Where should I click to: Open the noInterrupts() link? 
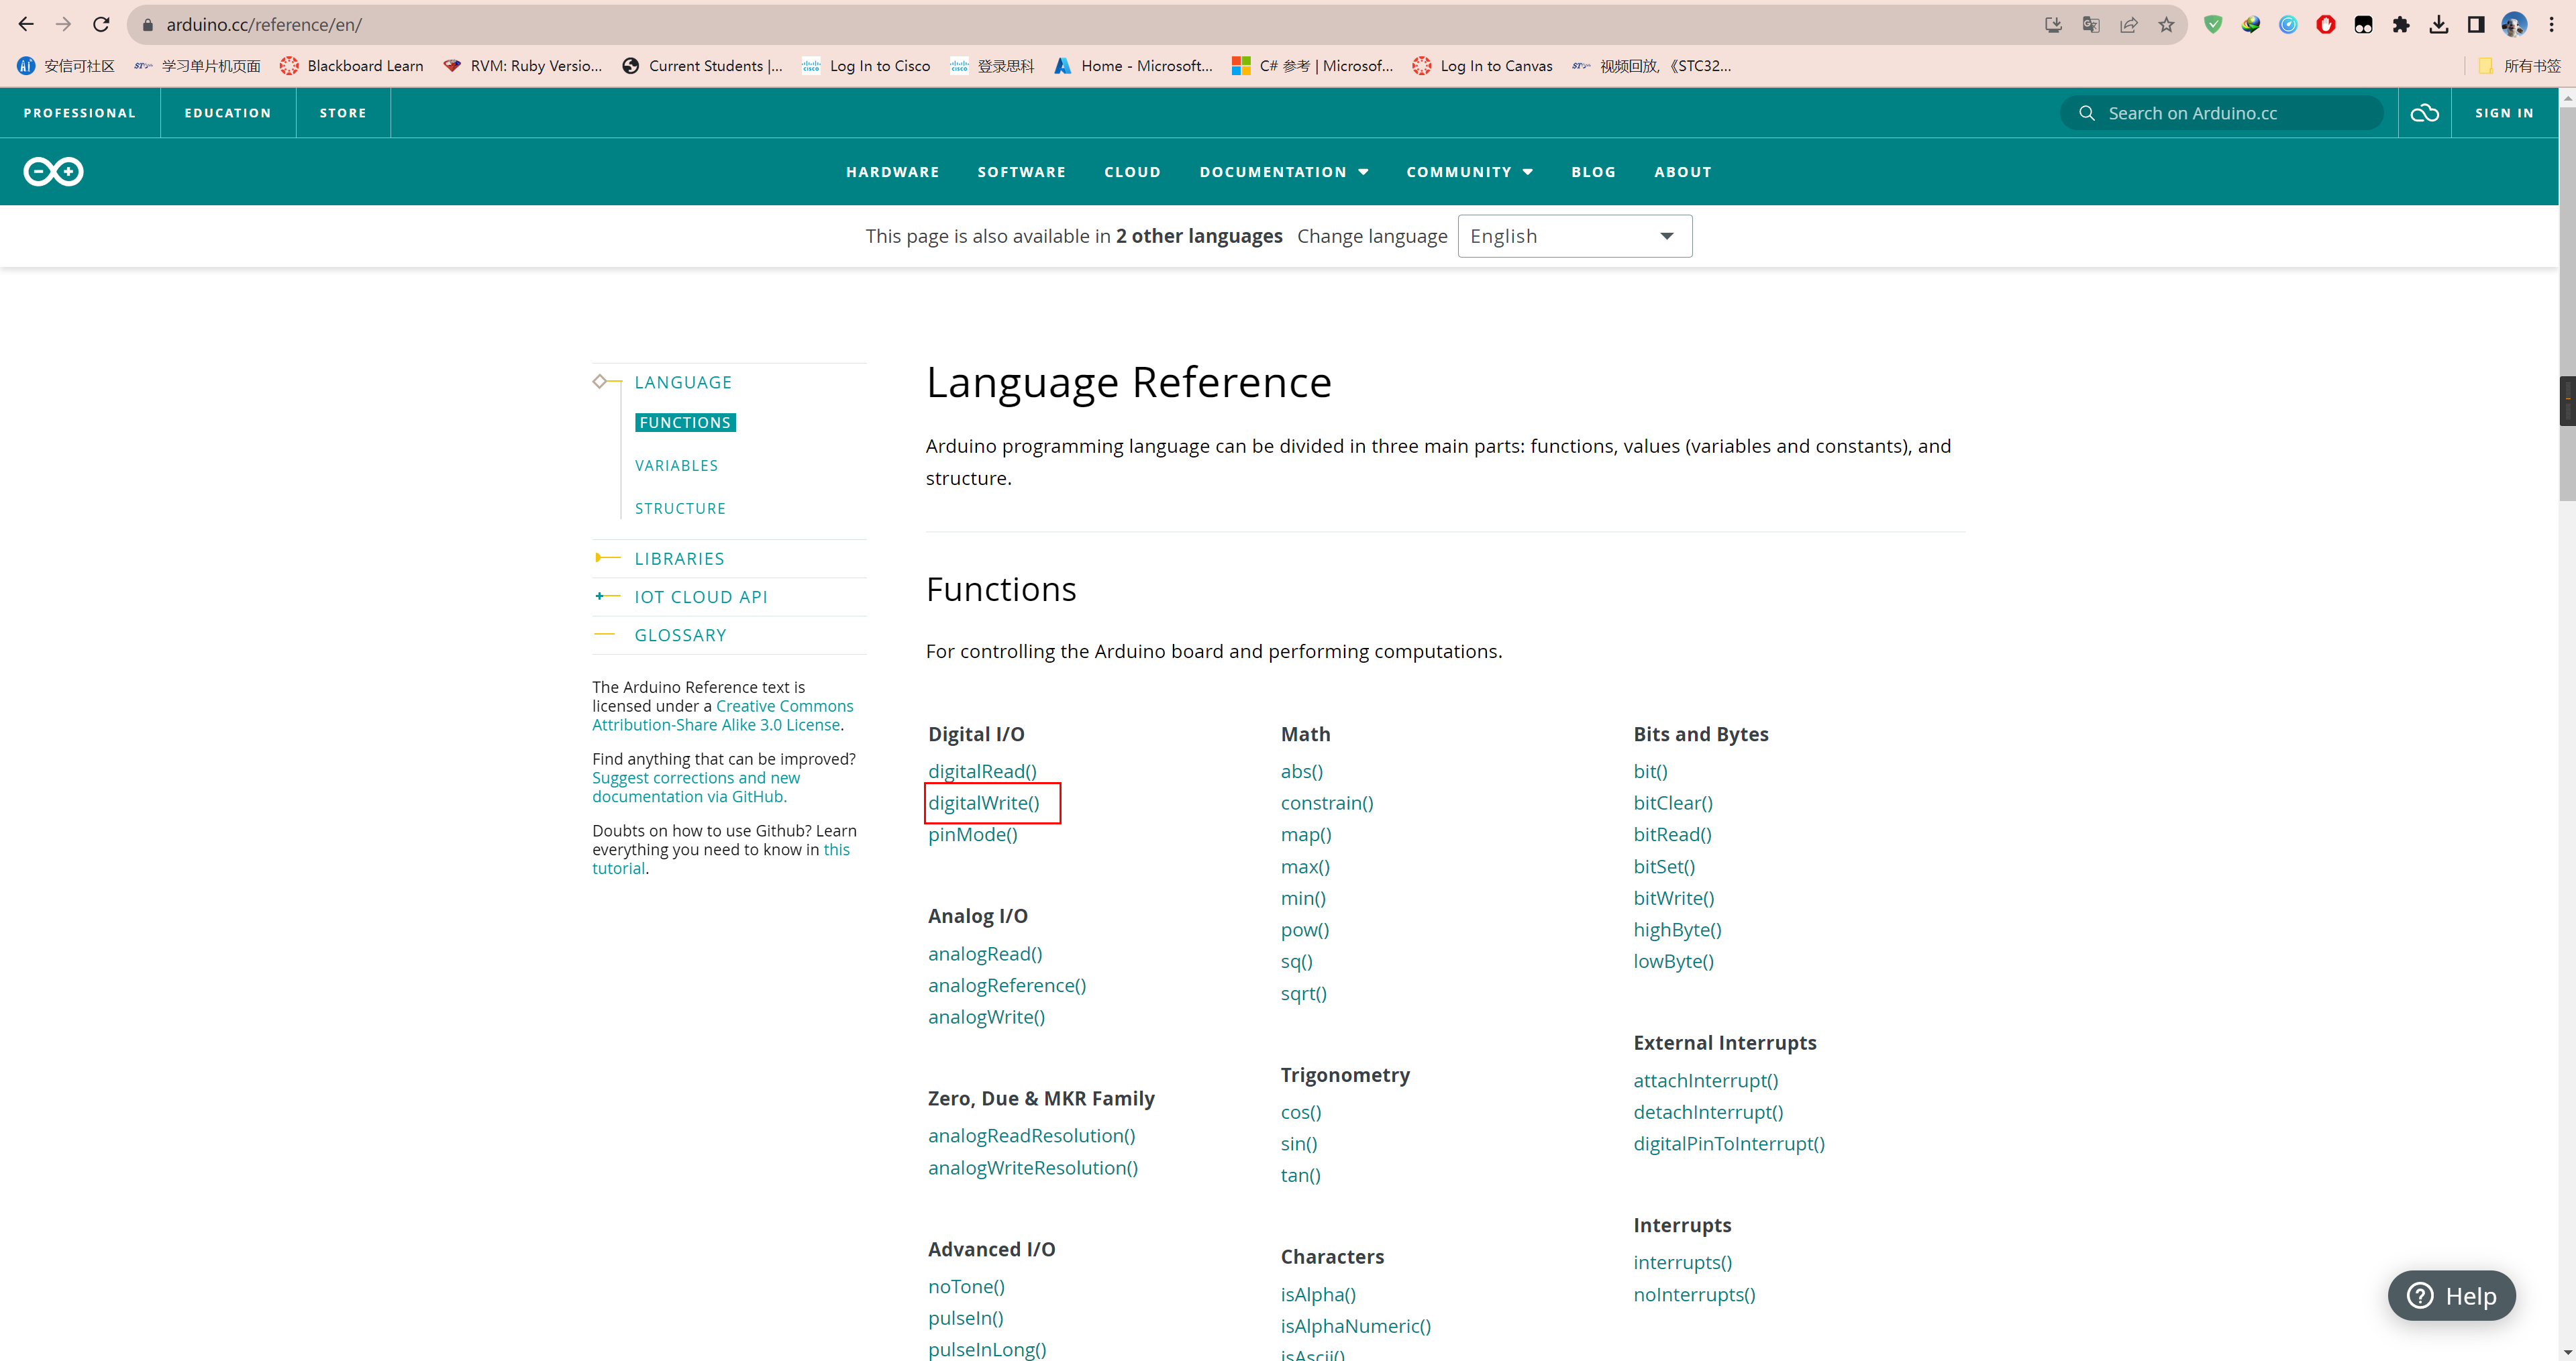click(x=1694, y=1294)
